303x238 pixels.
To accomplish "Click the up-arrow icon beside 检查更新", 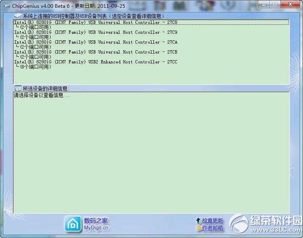I will [198, 221].
